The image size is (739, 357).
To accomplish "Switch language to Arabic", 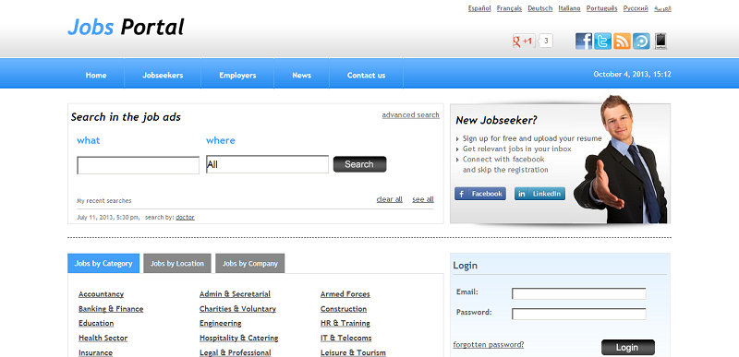I will (662, 8).
